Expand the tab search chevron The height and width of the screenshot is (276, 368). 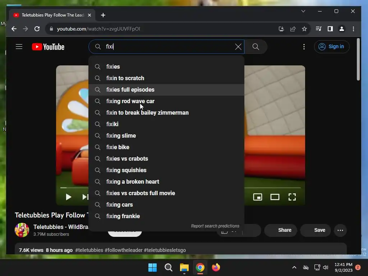(303, 11)
